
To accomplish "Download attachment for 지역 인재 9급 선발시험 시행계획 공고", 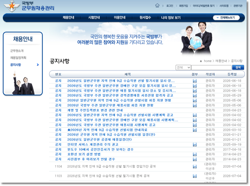I will pyautogui.click(x=195, y=115).
